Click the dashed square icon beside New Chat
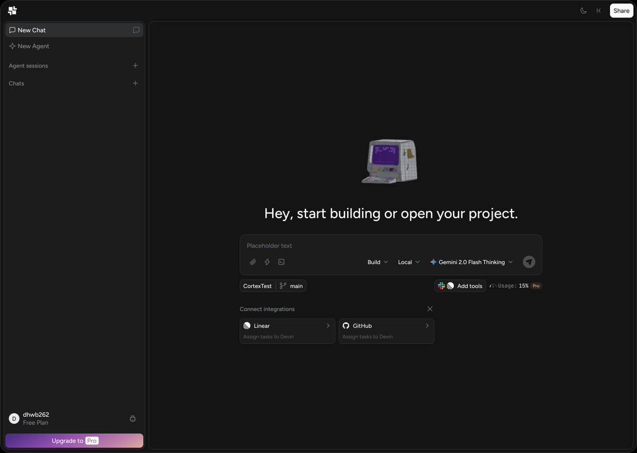This screenshot has width=637, height=453. pos(136,30)
